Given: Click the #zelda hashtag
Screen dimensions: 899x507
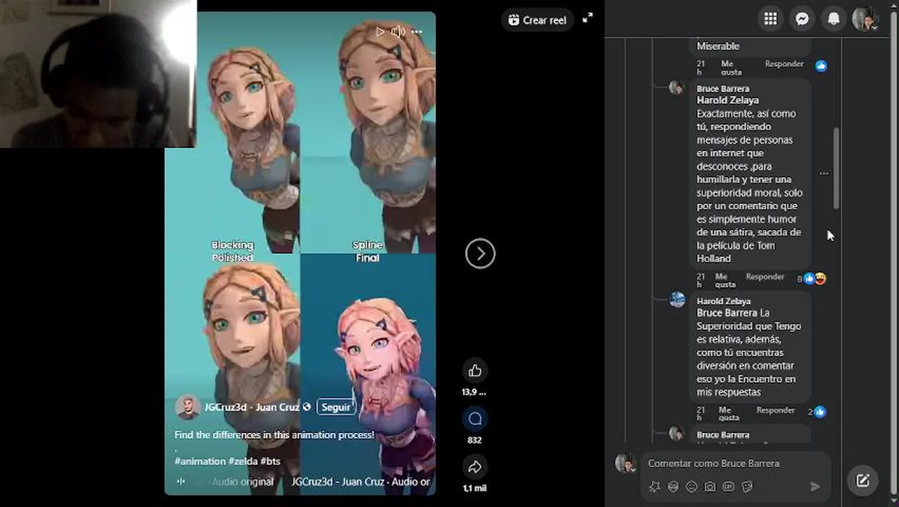Looking at the screenshot, I should click(x=243, y=461).
